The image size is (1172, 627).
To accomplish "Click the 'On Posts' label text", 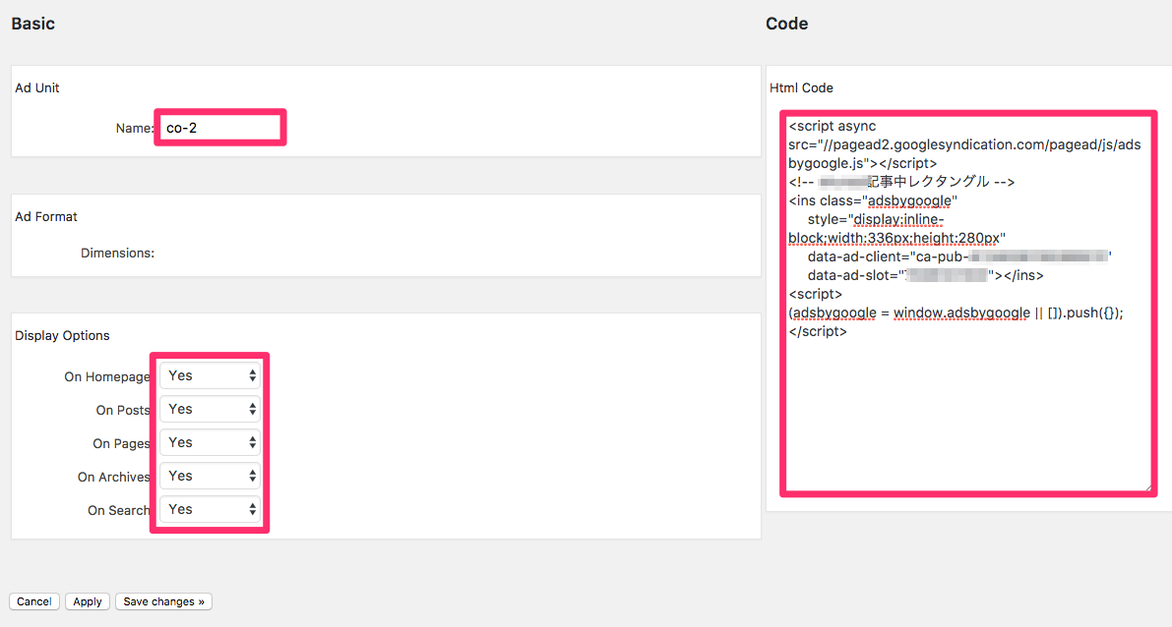I will 123,411.
